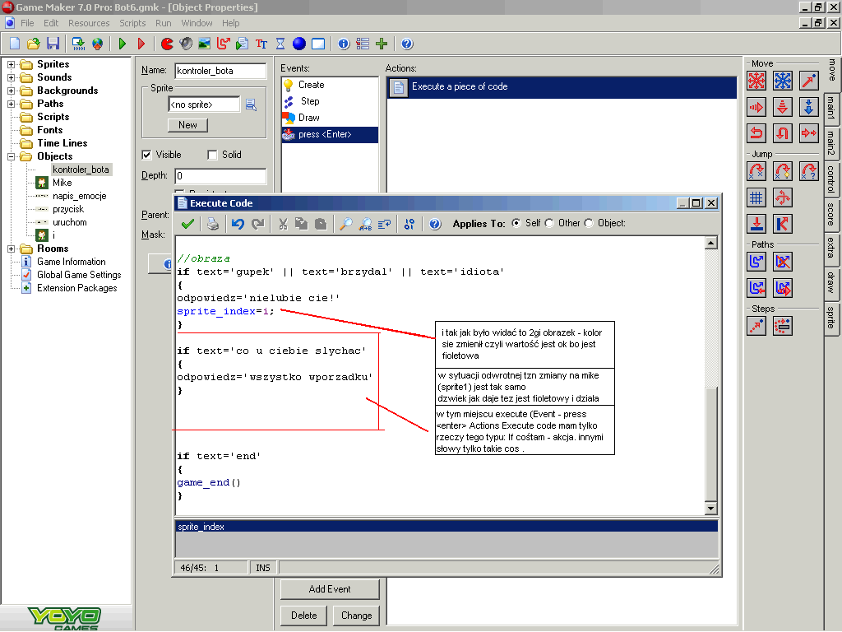Click the Save file floppy disk icon

click(x=53, y=44)
